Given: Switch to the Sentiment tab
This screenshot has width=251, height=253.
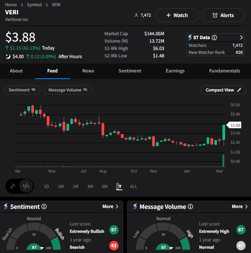Looking at the screenshot, I should (130, 71).
